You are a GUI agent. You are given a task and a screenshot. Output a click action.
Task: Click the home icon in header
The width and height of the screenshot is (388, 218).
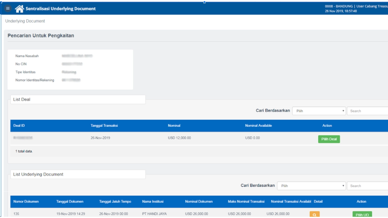pos(19,9)
